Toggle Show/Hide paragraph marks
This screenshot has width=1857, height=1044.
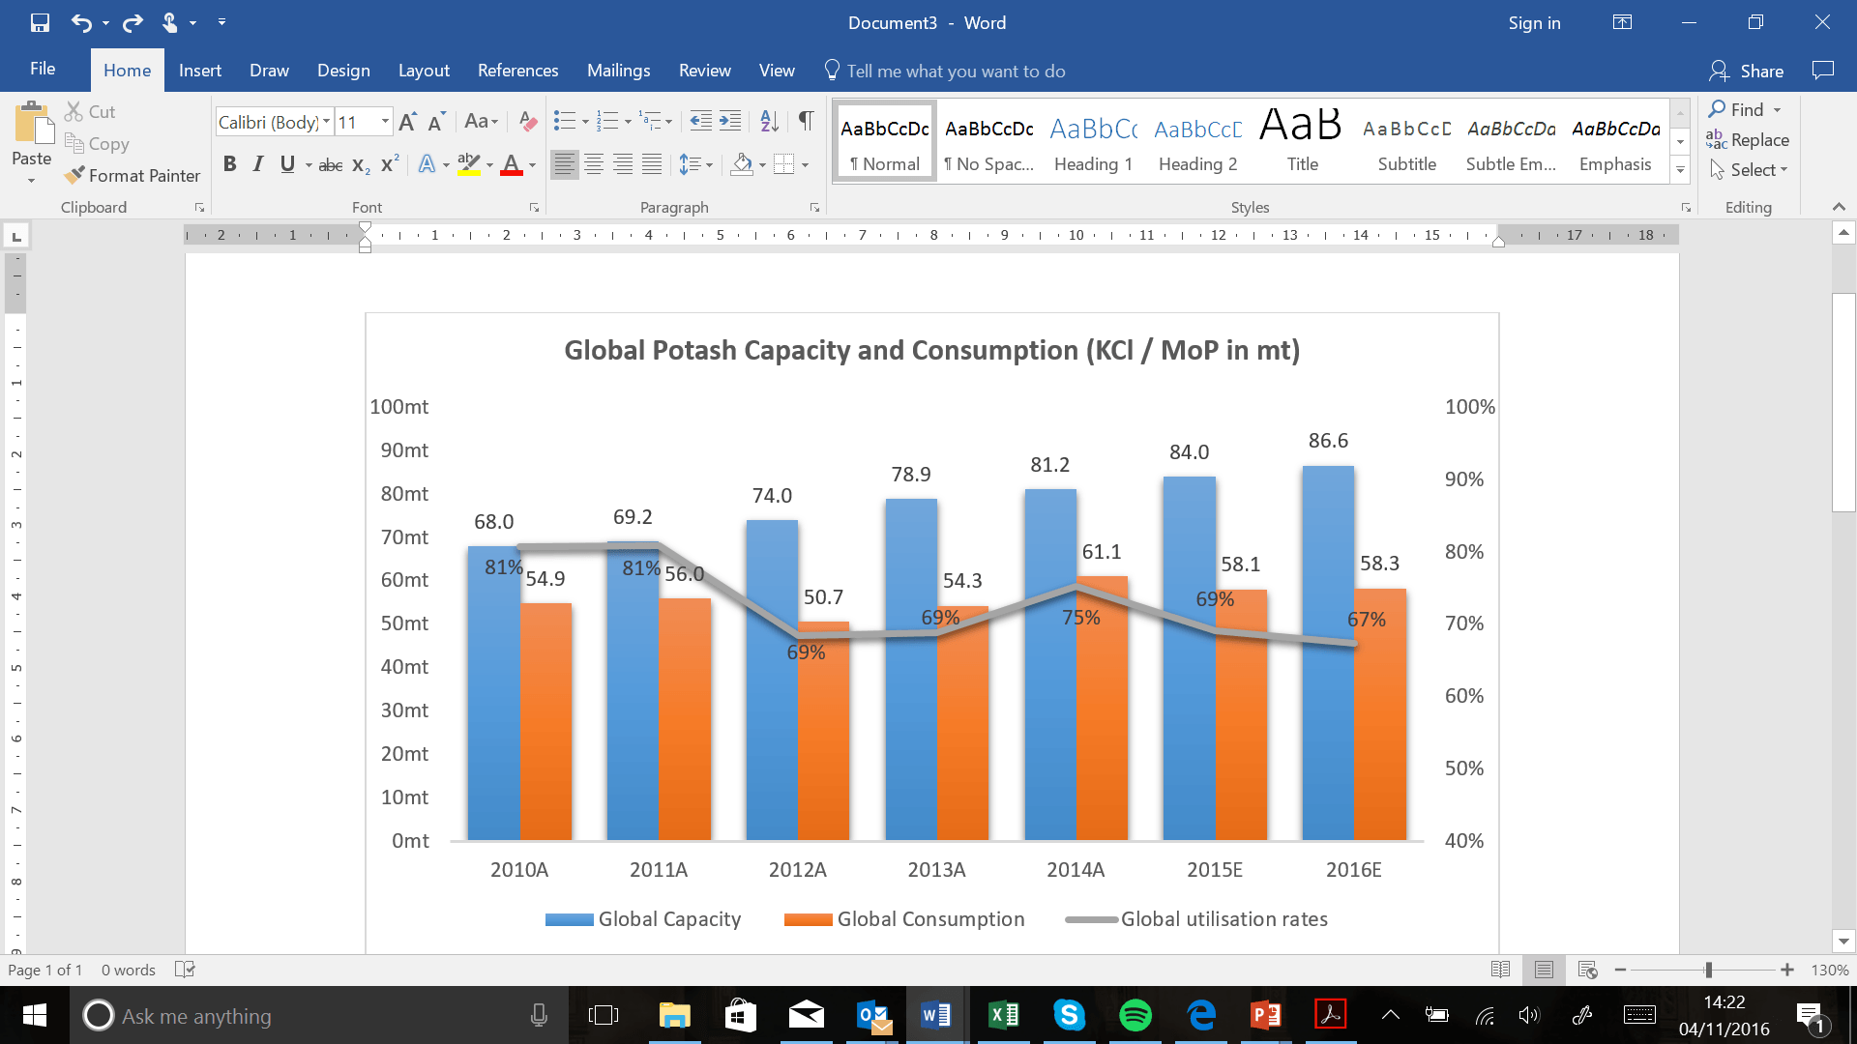click(805, 121)
